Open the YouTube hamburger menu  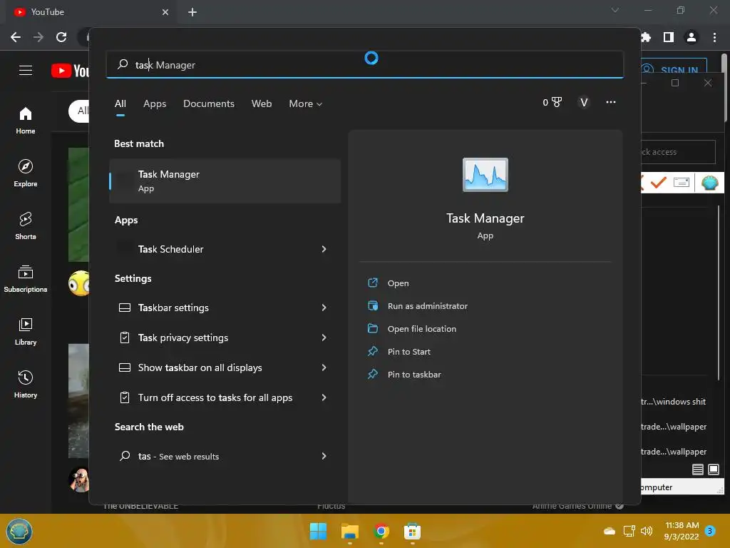click(x=25, y=71)
